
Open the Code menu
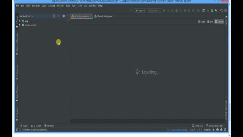[44, 6]
